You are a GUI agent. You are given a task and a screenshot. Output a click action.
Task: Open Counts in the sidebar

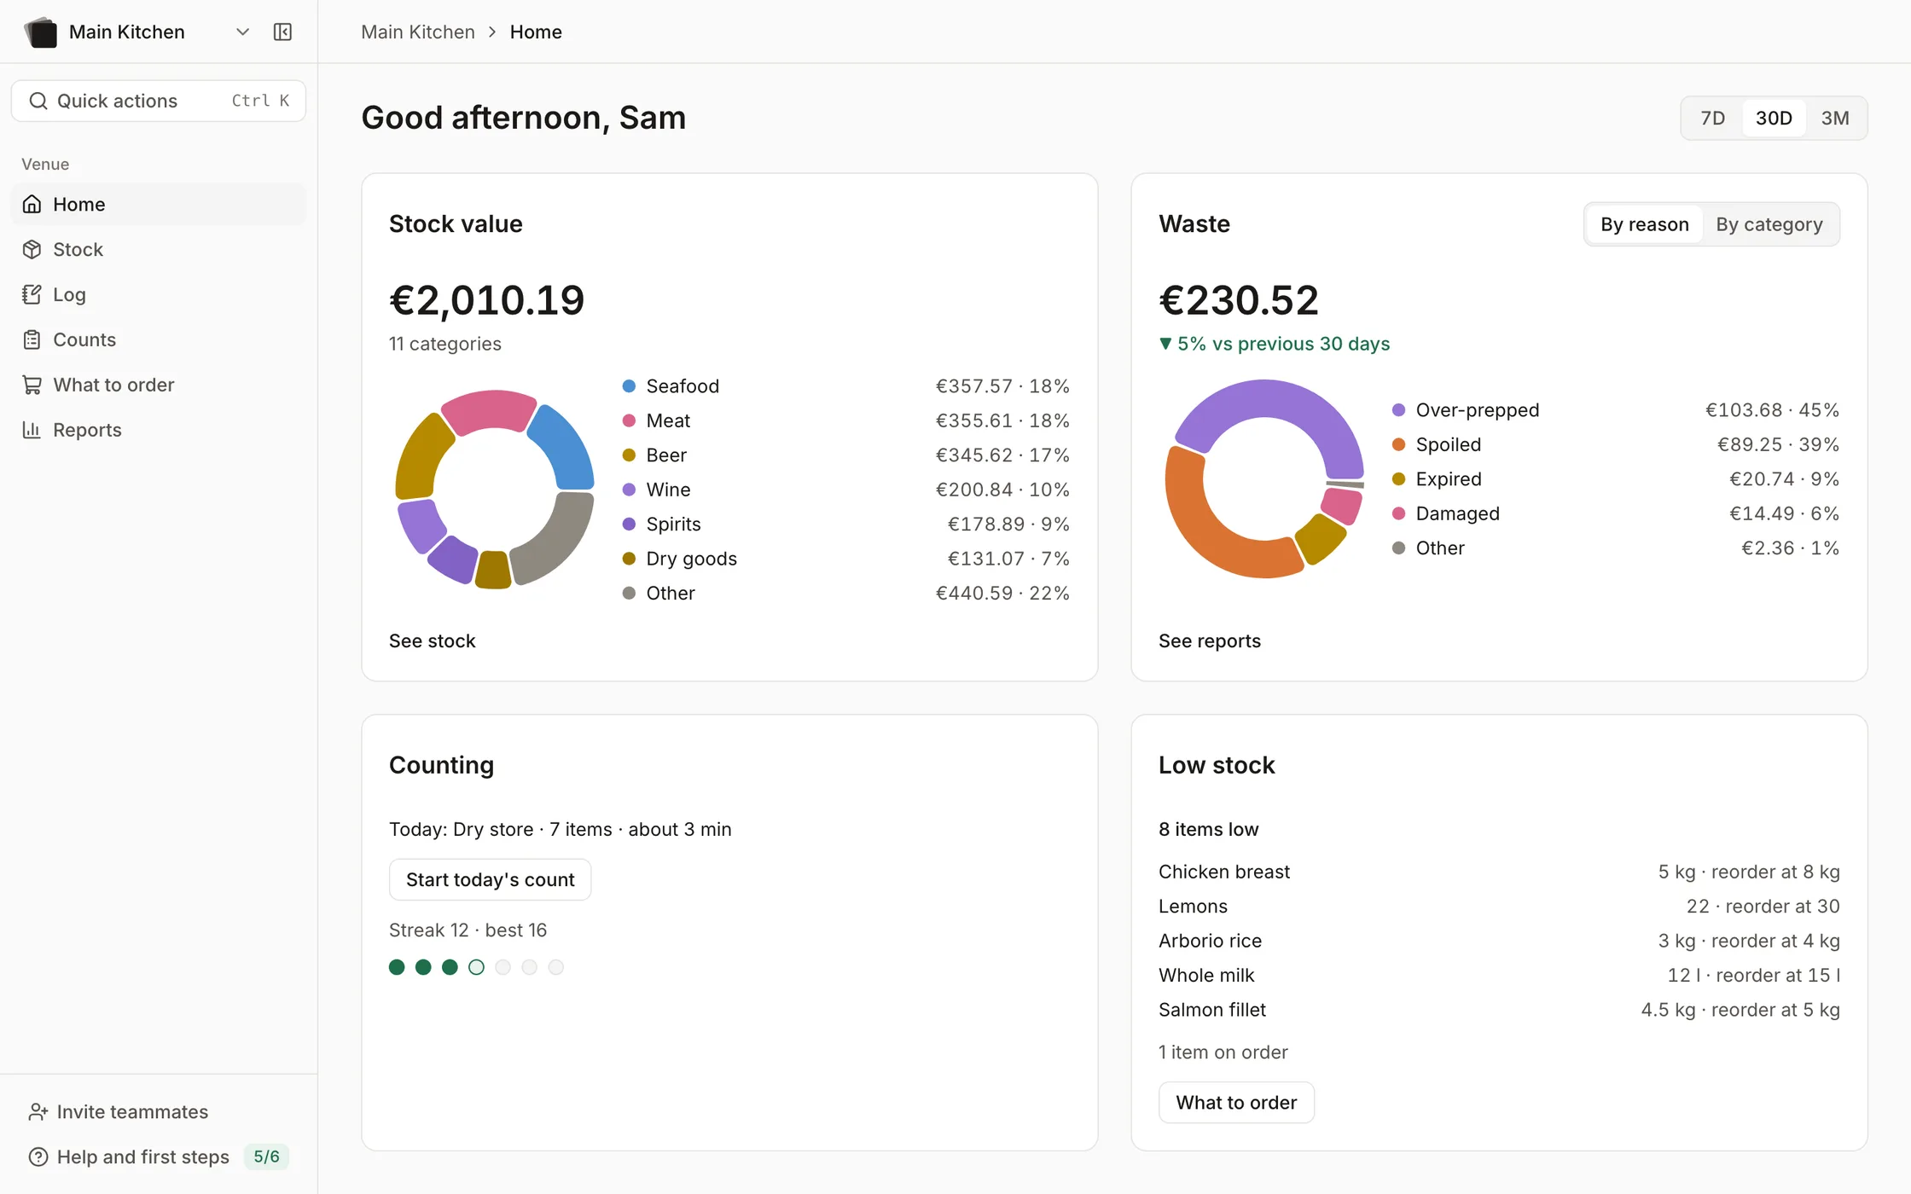[x=158, y=339]
